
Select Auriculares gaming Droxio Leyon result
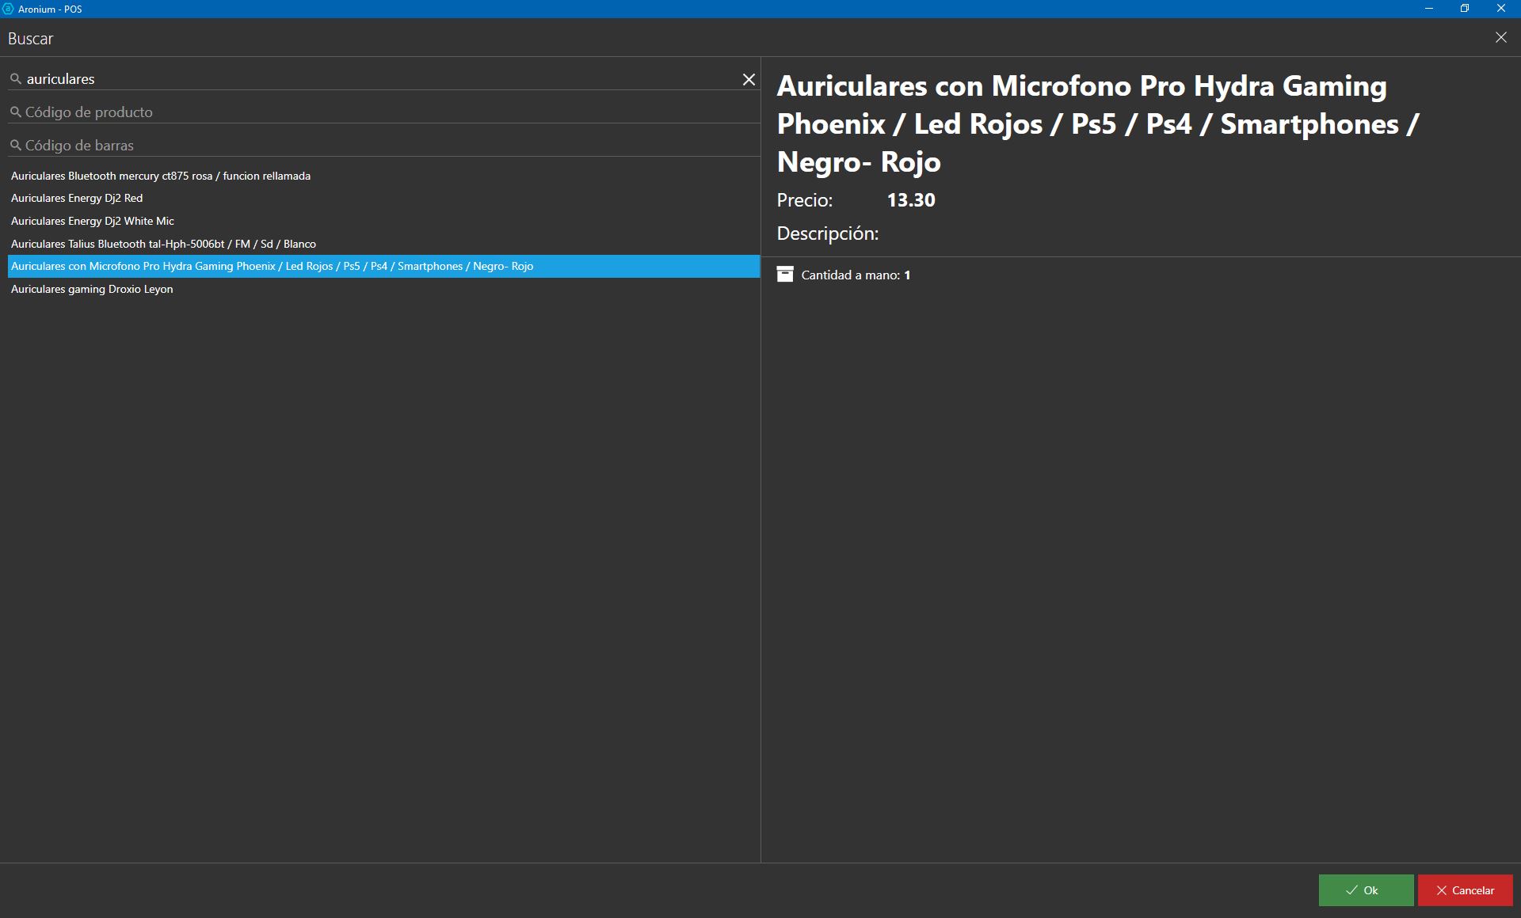(92, 289)
